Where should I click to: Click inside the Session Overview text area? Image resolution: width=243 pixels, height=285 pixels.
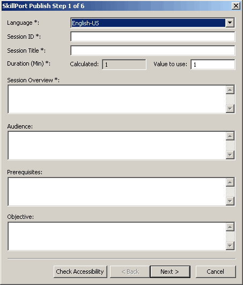point(117,99)
